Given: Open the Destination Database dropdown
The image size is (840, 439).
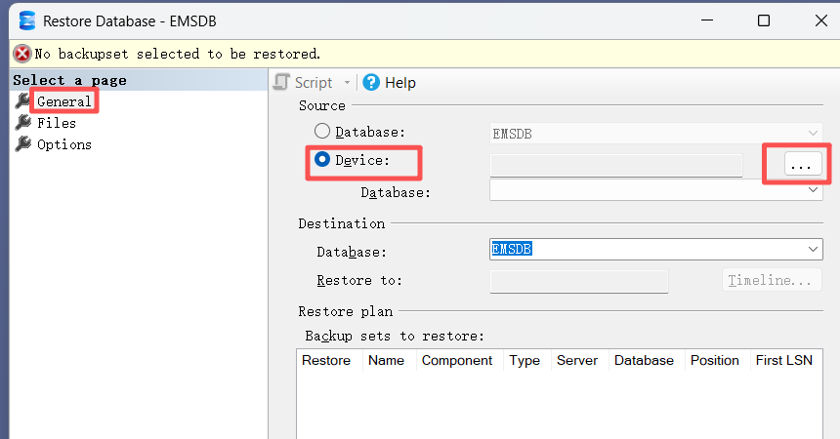Looking at the screenshot, I should [814, 251].
